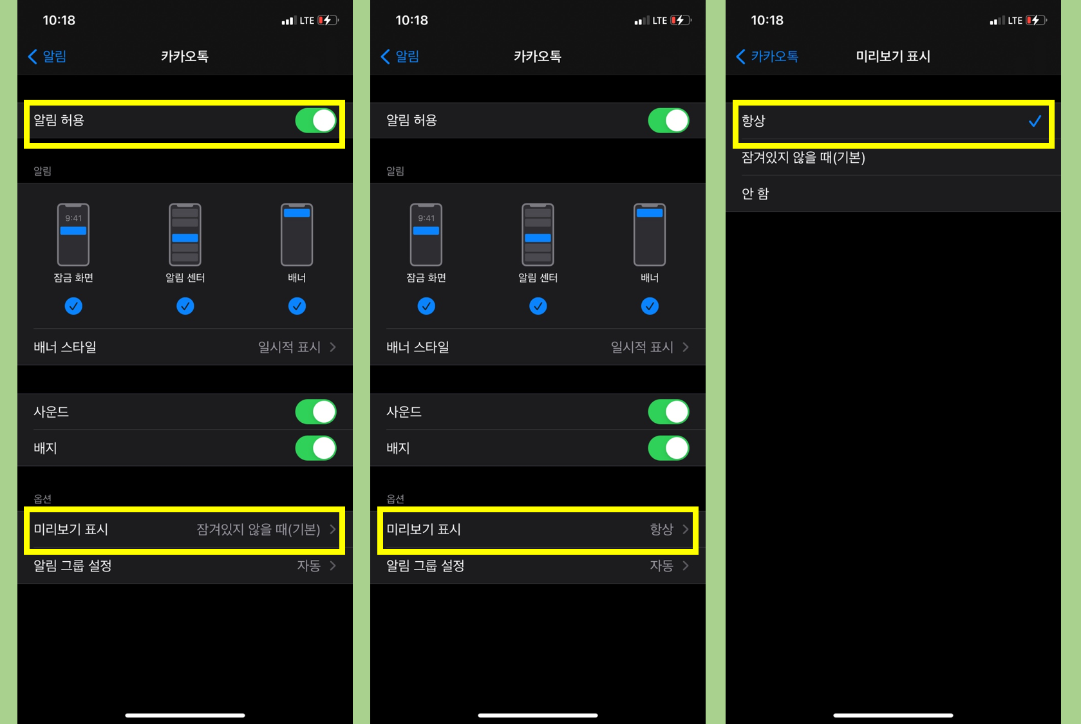Toggle 배지 switch in left screen
Image resolution: width=1081 pixels, height=724 pixels.
point(315,448)
